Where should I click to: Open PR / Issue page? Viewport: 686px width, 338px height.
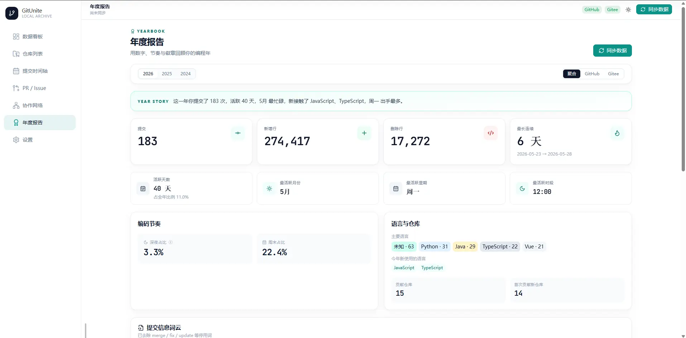click(x=40, y=88)
